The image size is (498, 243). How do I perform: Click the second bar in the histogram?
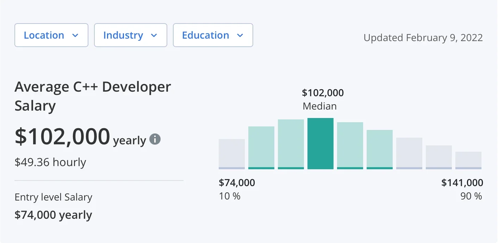pos(261,148)
